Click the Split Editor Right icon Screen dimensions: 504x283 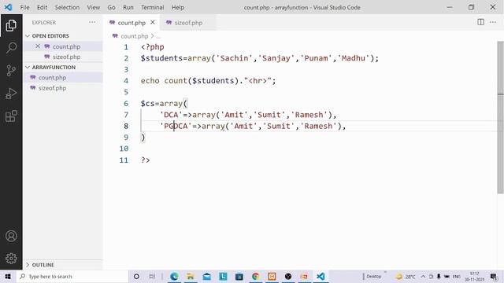[x=480, y=22]
